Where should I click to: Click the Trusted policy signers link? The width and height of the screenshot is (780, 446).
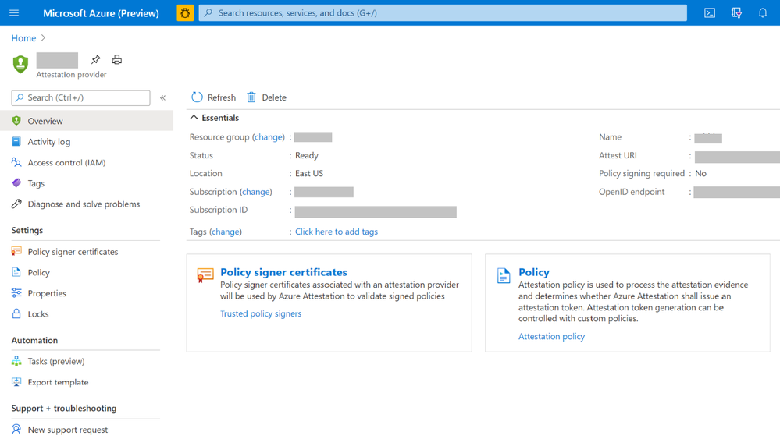coord(261,313)
